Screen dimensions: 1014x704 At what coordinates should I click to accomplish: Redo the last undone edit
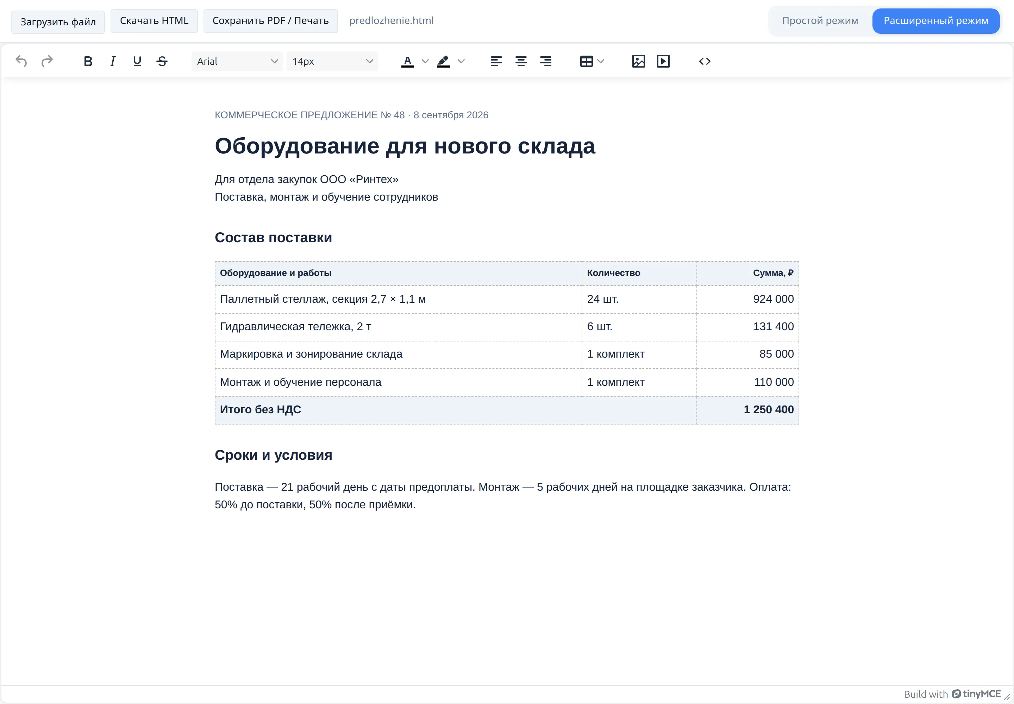point(47,61)
